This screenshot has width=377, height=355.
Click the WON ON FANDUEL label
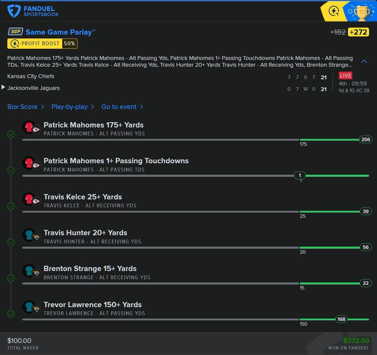point(348,348)
